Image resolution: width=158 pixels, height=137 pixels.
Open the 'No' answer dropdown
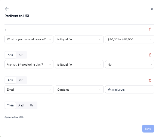(x=130, y=65)
